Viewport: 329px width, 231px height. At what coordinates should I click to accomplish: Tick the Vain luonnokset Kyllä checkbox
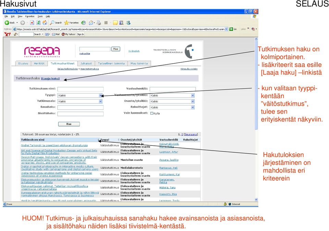152,113
